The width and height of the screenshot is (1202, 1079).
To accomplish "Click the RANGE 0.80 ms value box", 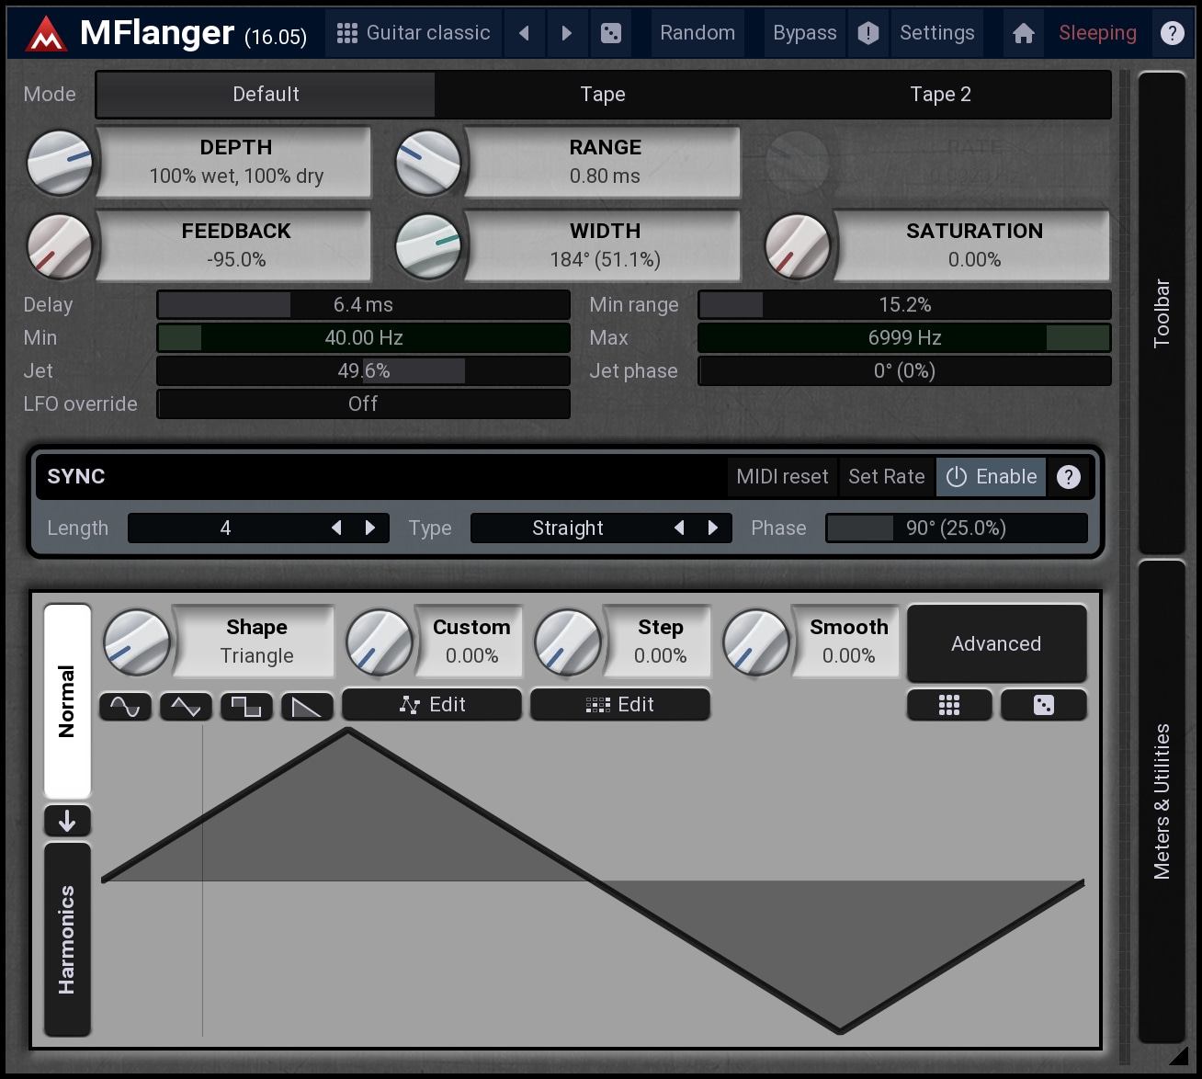I will 604,162.
